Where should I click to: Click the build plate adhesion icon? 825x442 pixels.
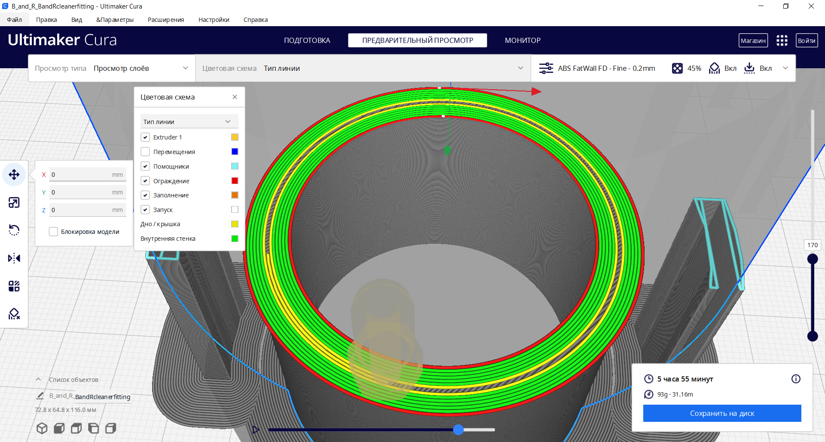(x=749, y=68)
